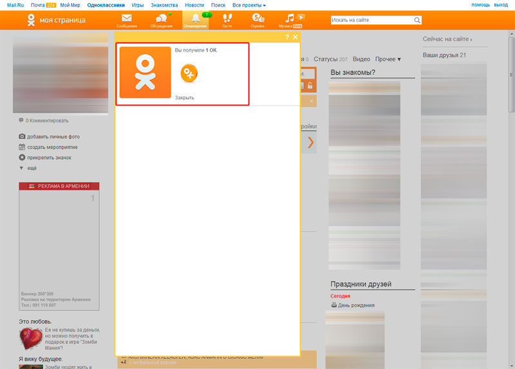Image resolution: width=515 pixels, height=369 pixels.
Task: Click the orange OK coin icon
Action: (189, 73)
